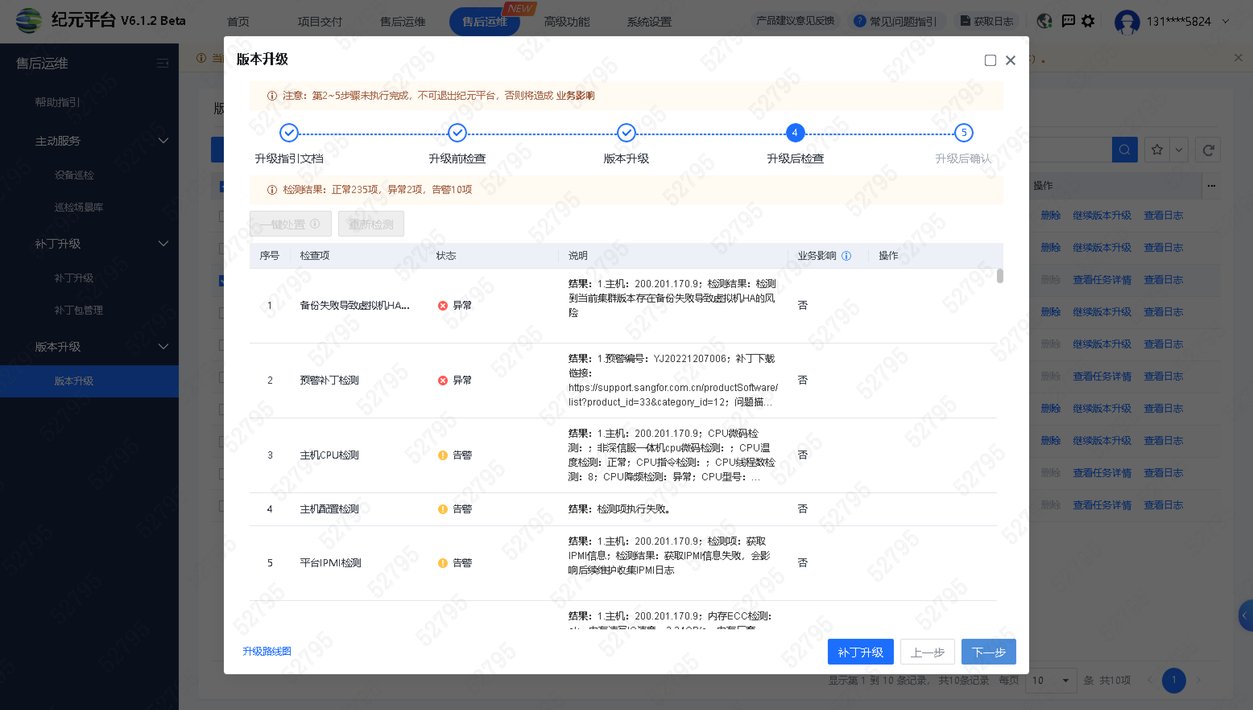Click step 4 升级后检查 circle
The image size is (1253, 710).
point(795,133)
